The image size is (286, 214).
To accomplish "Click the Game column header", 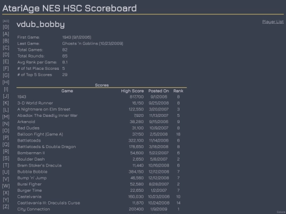I will pyautogui.click(x=67, y=91).
